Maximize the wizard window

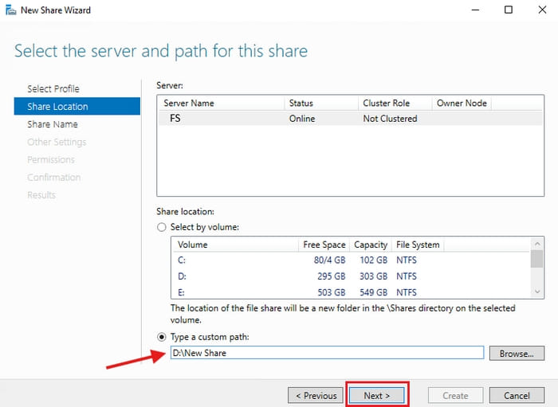click(509, 10)
